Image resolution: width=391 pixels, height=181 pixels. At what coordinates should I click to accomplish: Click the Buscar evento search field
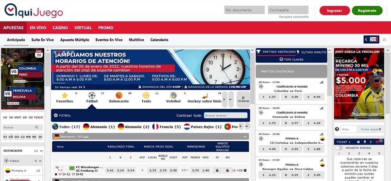click(x=226, y=116)
